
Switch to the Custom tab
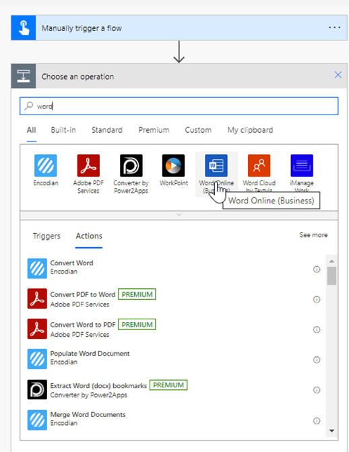198,130
